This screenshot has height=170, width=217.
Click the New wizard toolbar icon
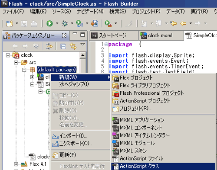tap(10, 23)
